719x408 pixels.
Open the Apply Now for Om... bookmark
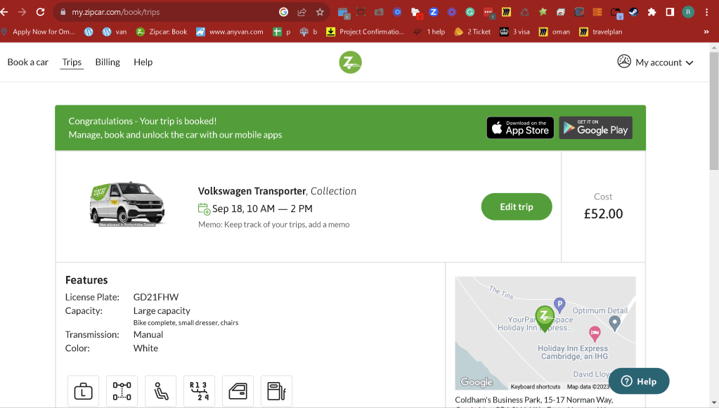click(x=37, y=32)
